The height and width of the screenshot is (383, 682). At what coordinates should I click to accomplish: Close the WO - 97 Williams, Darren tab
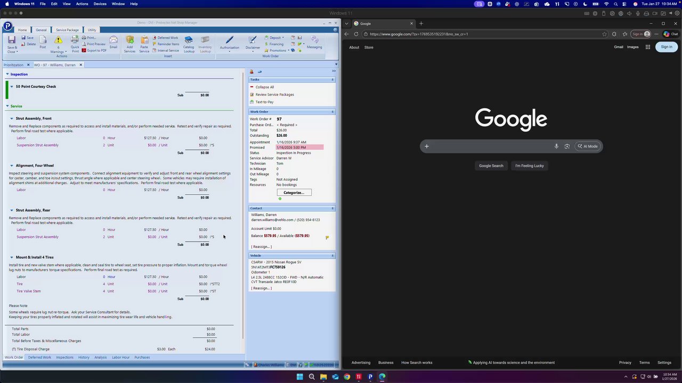81,65
